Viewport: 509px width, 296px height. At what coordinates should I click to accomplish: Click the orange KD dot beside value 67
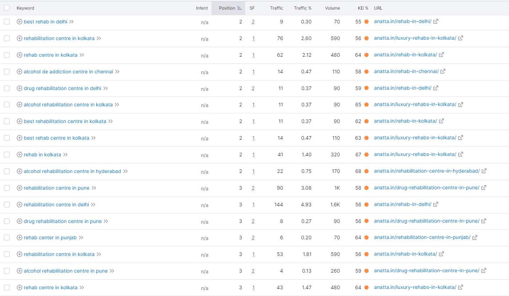pos(366,155)
